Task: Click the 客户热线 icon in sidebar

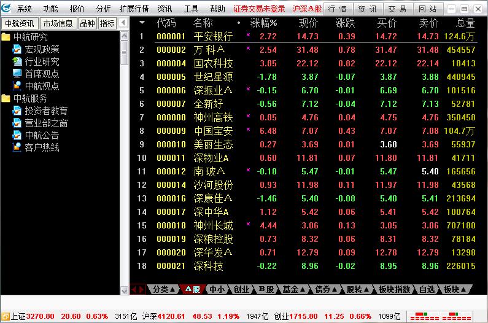Action: pyautogui.click(x=17, y=147)
